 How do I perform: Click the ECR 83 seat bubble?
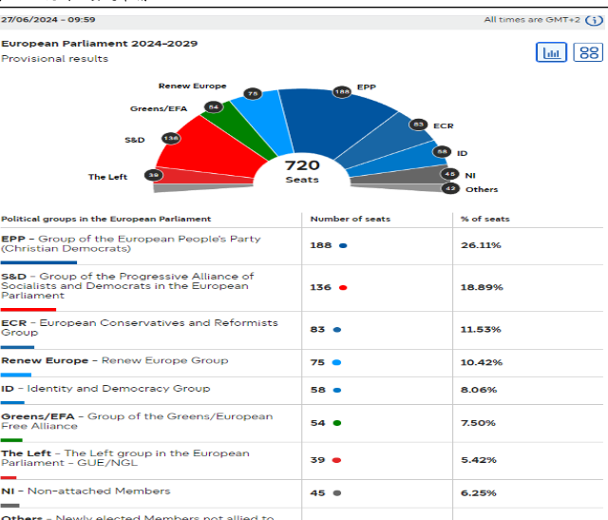point(418,125)
